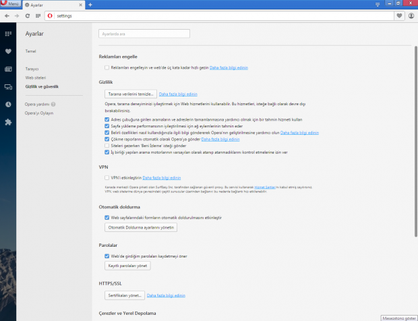Image resolution: width=418 pixels, height=321 pixels.
Task: Open Daha fazla bilgi link beside Sertifikaları yönet
Action: (166, 295)
